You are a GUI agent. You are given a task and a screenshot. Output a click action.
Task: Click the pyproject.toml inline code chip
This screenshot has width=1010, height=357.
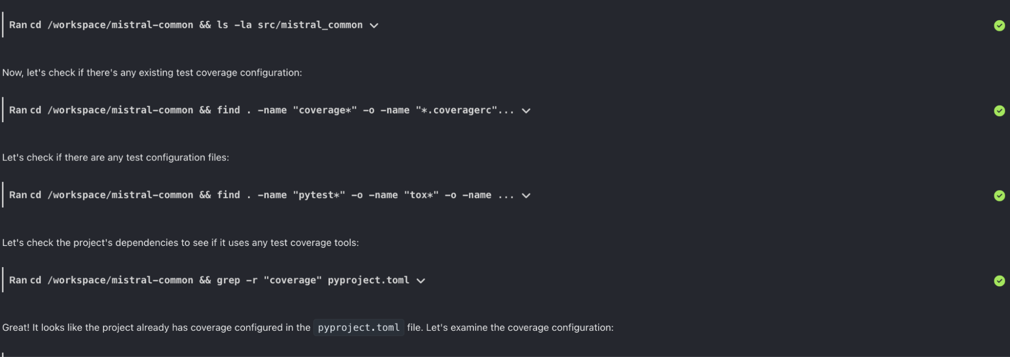click(359, 328)
